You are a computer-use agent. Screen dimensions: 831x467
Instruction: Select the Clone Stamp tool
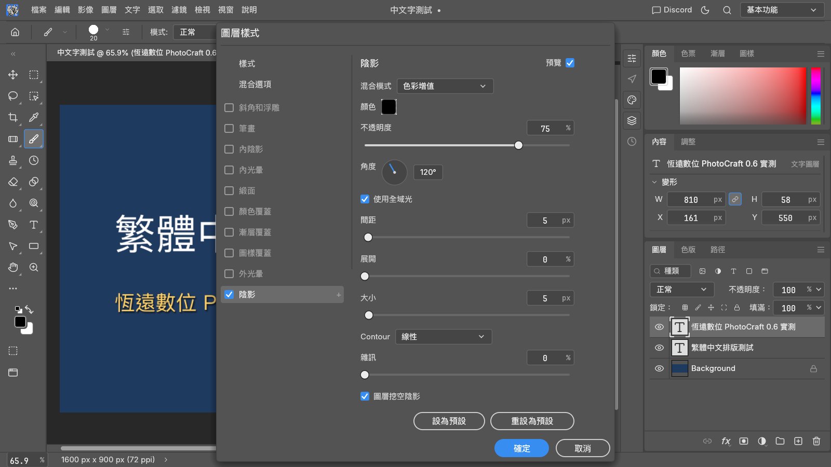(13, 160)
